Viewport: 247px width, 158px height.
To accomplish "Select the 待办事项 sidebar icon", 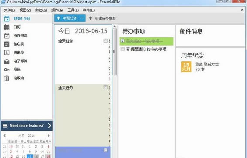I will 7,36.
